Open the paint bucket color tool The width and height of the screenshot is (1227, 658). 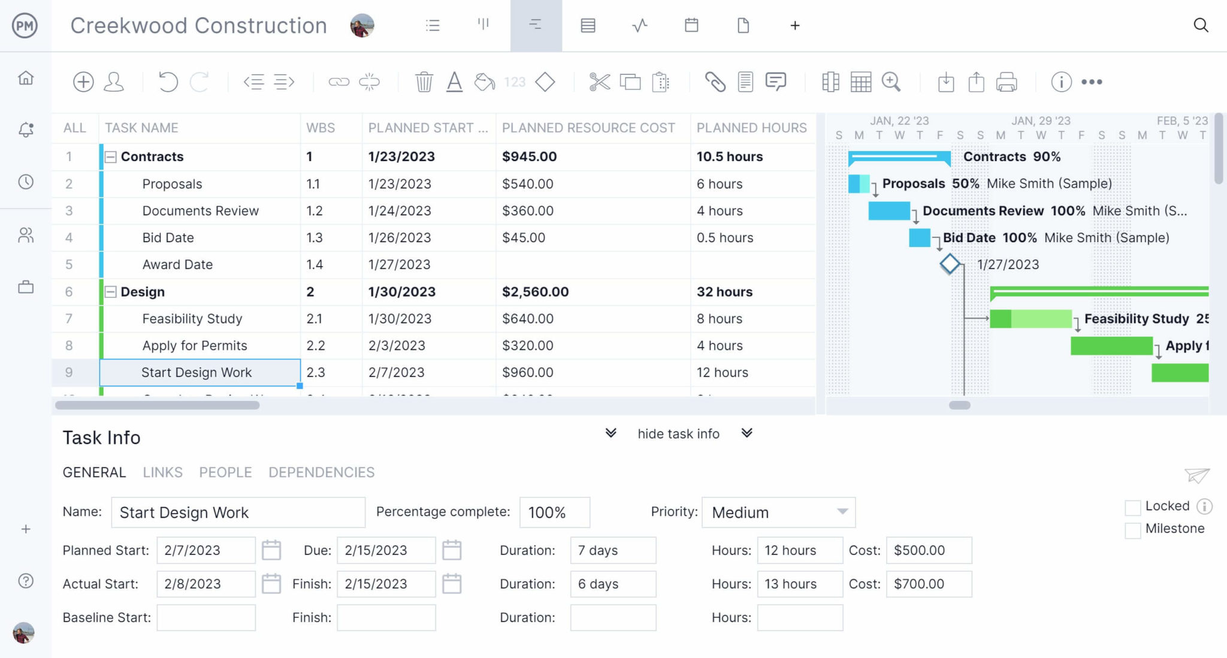[x=483, y=82]
